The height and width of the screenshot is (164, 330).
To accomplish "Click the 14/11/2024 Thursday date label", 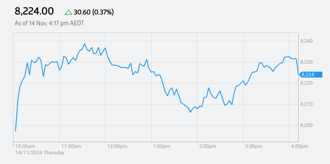I will pyautogui.click(x=39, y=153).
